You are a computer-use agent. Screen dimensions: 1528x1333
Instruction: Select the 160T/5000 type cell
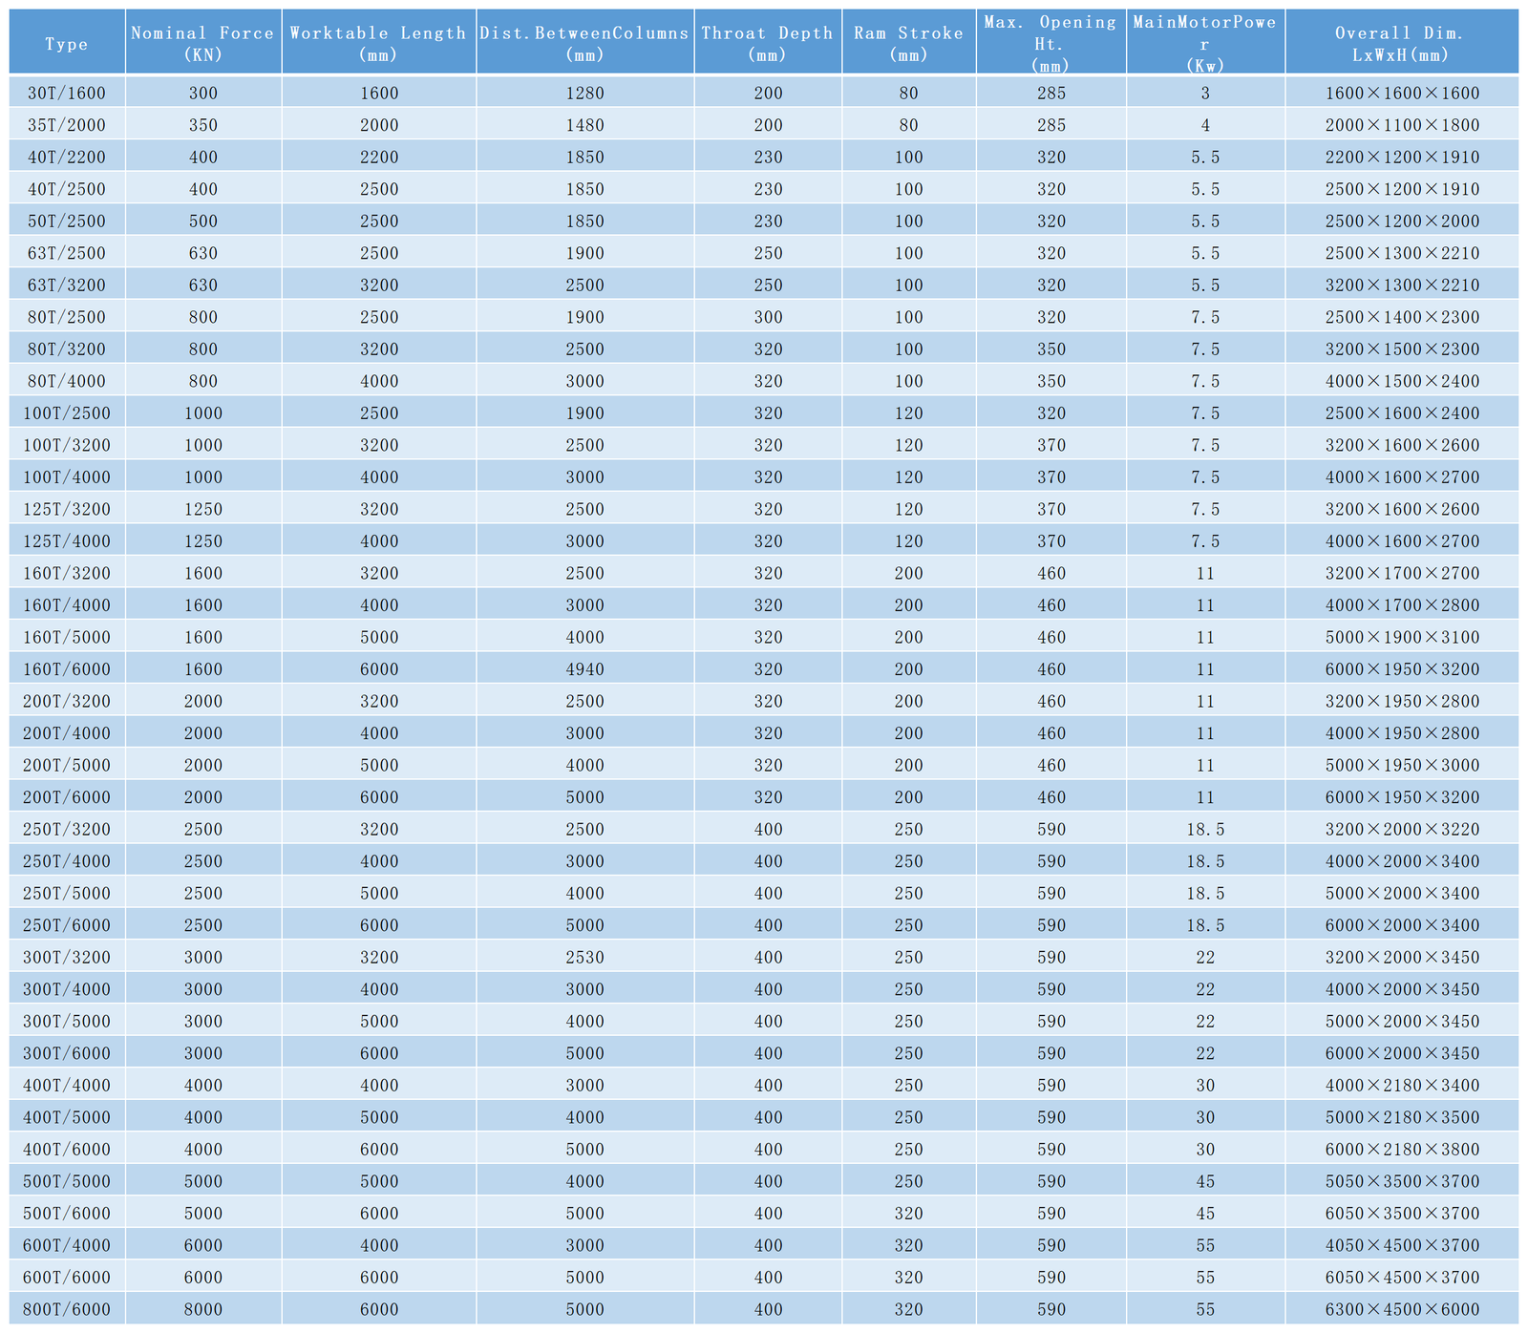click(x=67, y=638)
